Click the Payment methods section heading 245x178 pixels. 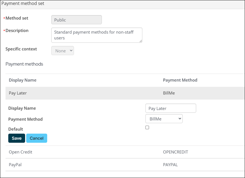[24, 64]
